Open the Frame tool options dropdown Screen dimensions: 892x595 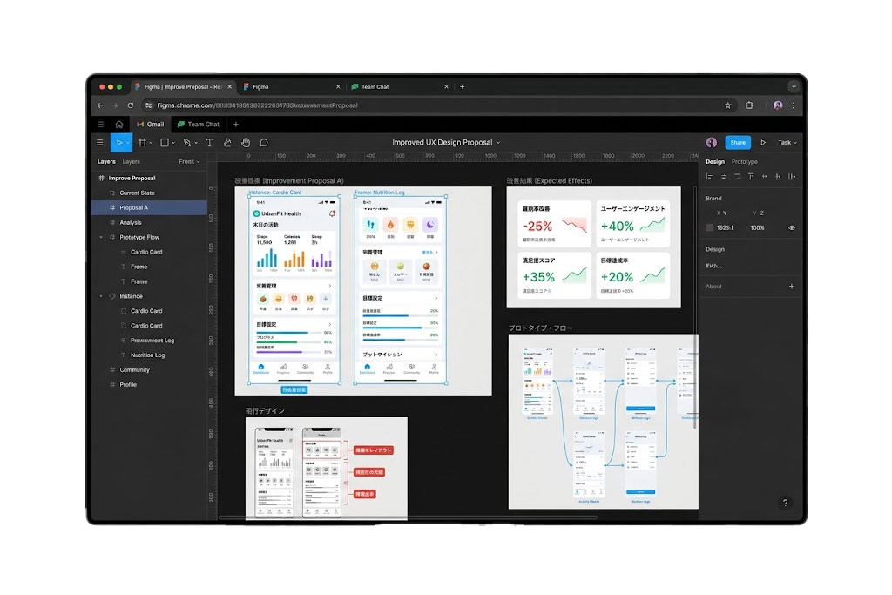[x=151, y=143]
